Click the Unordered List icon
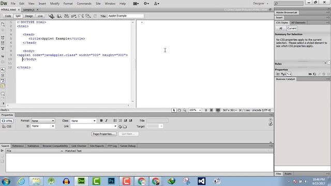 click(115, 120)
